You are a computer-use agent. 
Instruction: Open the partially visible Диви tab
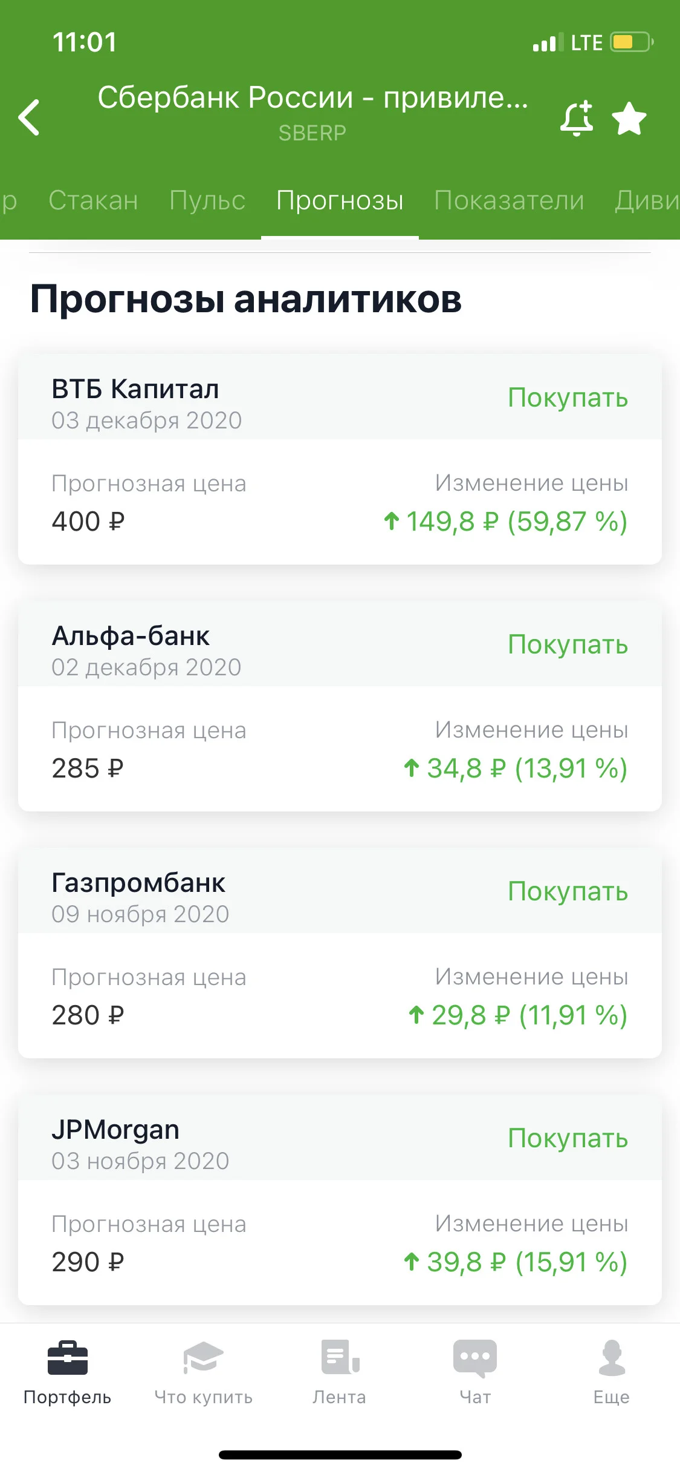click(x=647, y=200)
